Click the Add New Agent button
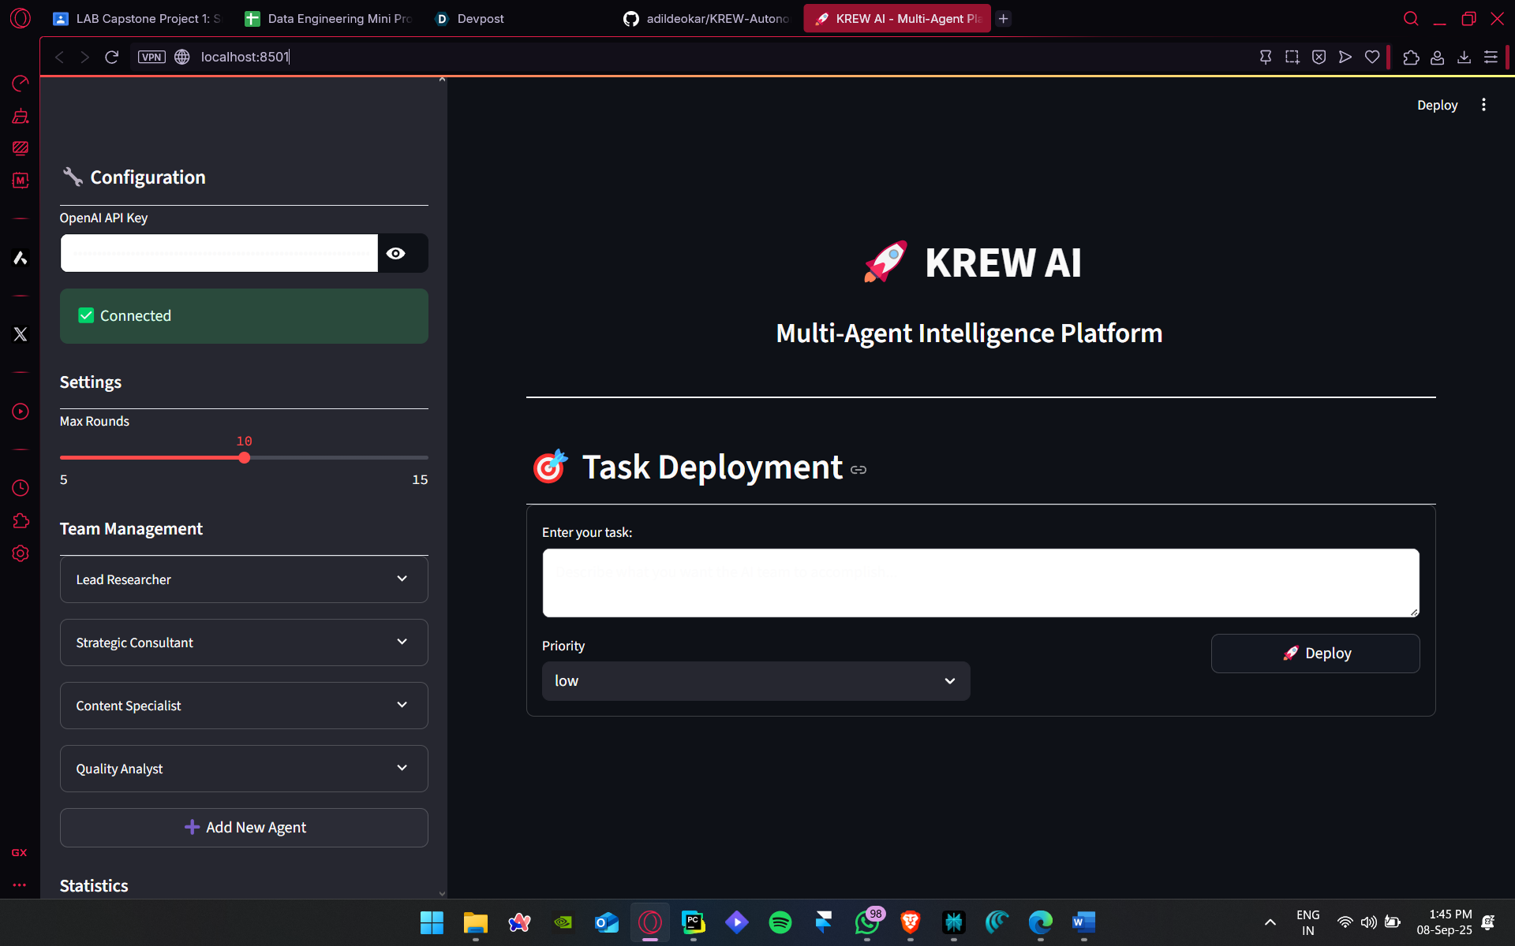The height and width of the screenshot is (946, 1515). click(244, 828)
